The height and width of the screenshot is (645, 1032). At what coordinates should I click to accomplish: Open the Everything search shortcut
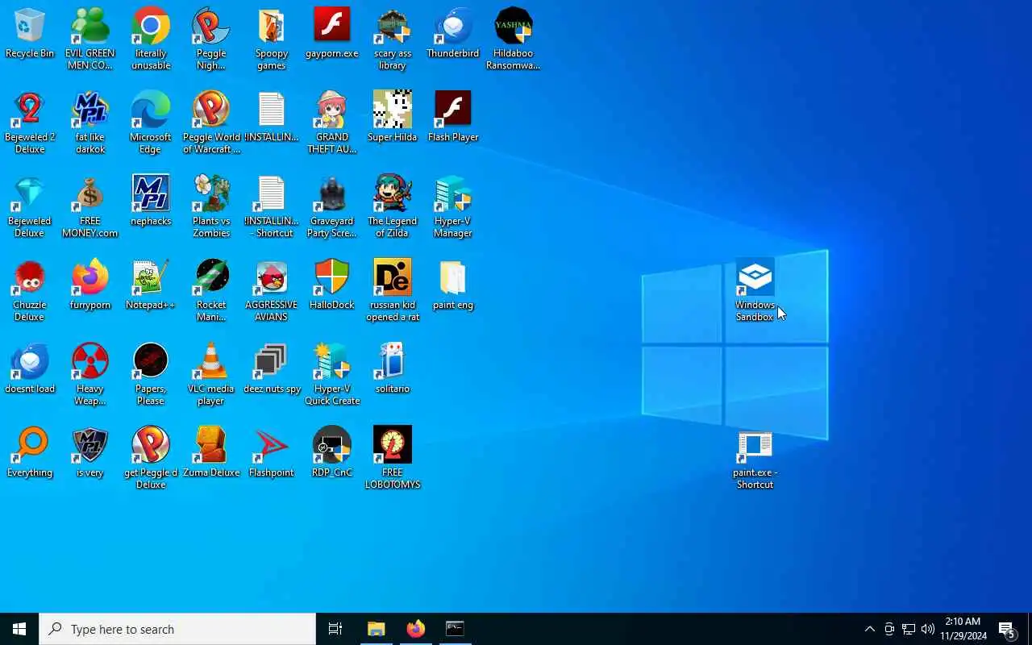click(x=30, y=453)
